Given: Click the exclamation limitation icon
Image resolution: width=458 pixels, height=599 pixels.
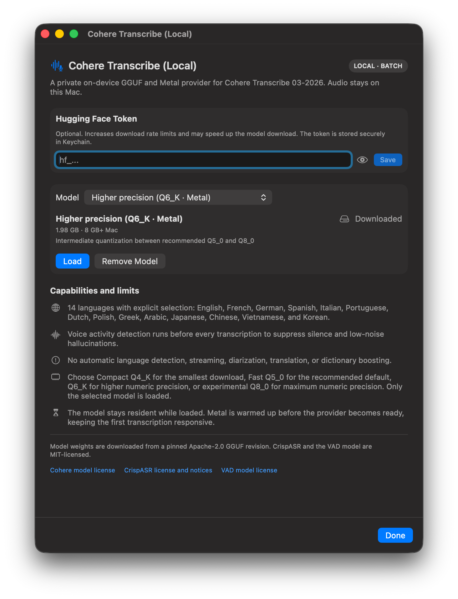Looking at the screenshot, I should pos(56,360).
